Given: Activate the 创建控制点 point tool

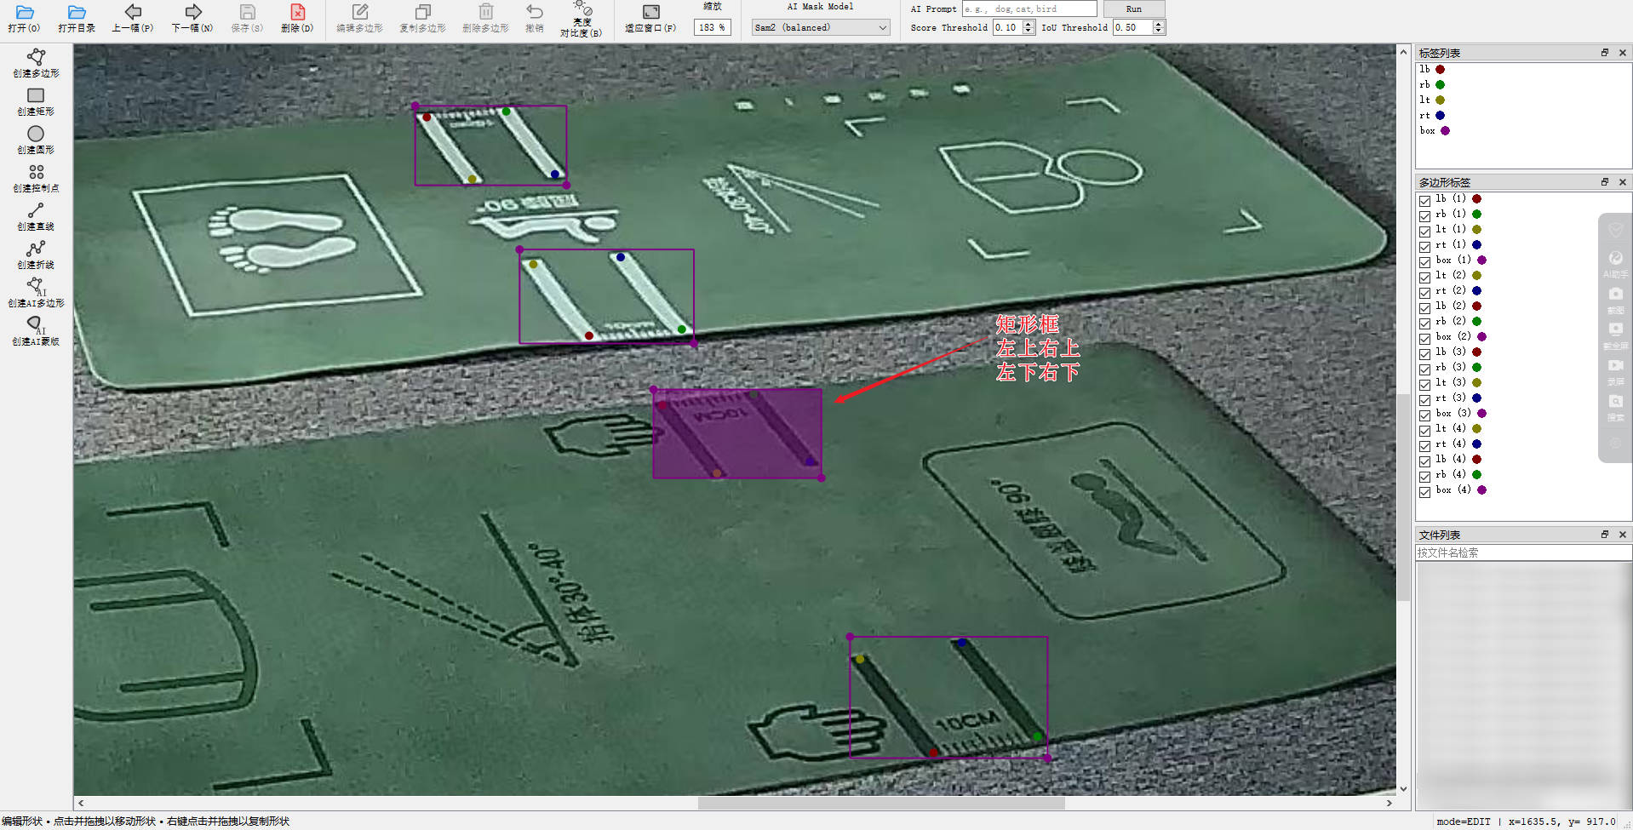Looking at the screenshot, I should [36, 178].
